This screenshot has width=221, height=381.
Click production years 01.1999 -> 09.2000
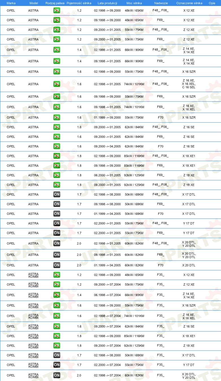tap(107, 117)
